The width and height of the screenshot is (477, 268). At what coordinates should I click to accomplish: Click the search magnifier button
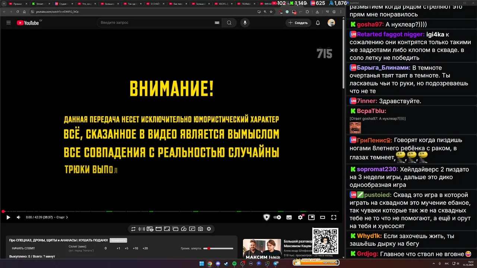[229, 23]
